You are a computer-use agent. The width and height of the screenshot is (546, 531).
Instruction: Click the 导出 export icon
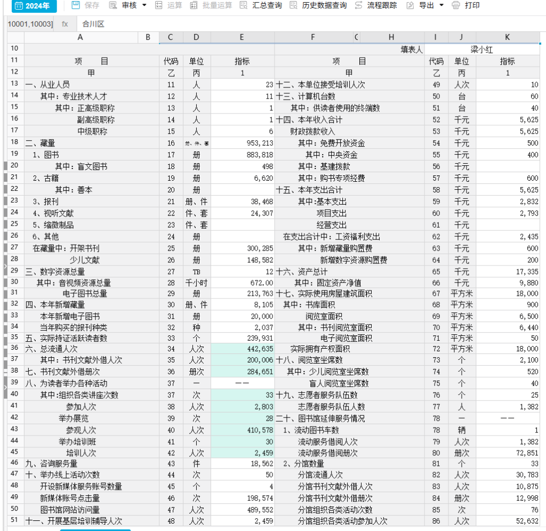pos(410,6)
